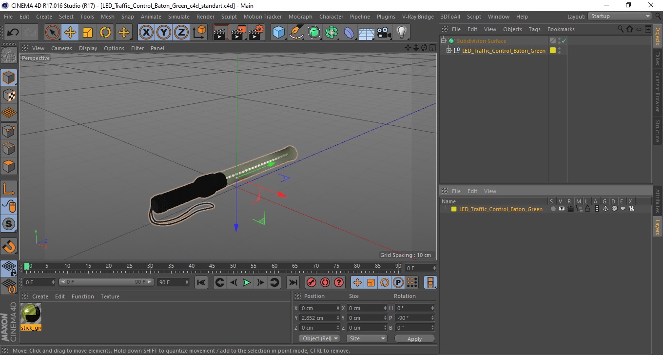Go to end of animation
The height and width of the screenshot is (355, 663).
click(292, 282)
